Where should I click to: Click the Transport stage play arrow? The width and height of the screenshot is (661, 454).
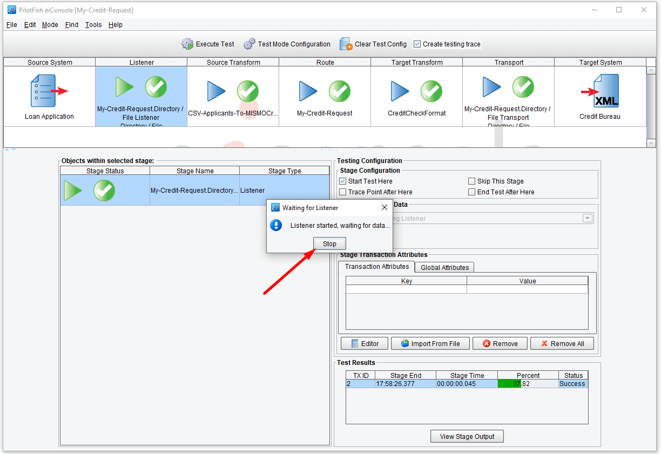492,87
